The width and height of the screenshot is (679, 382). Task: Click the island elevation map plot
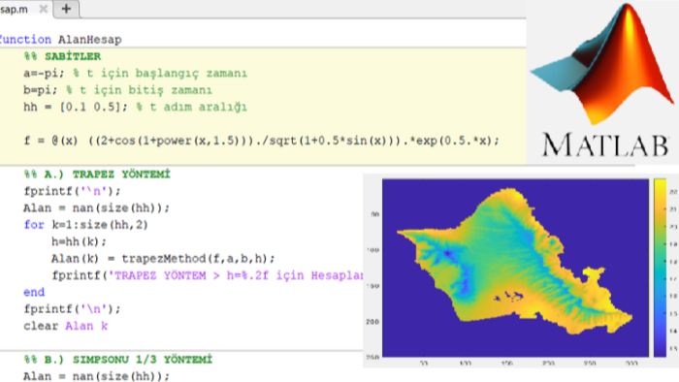click(x=515, y=269)
